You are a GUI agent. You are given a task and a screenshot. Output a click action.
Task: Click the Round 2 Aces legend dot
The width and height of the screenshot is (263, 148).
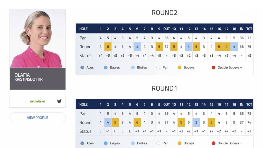coord(82,67)
